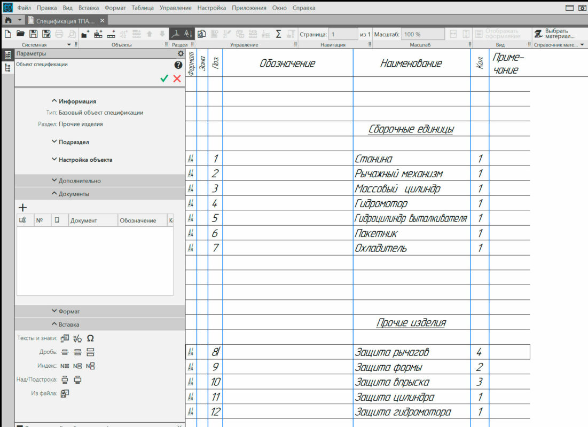Click the Open file folder icon
The width and height of the screenshot is (588, 427).
tap(20, 34)
